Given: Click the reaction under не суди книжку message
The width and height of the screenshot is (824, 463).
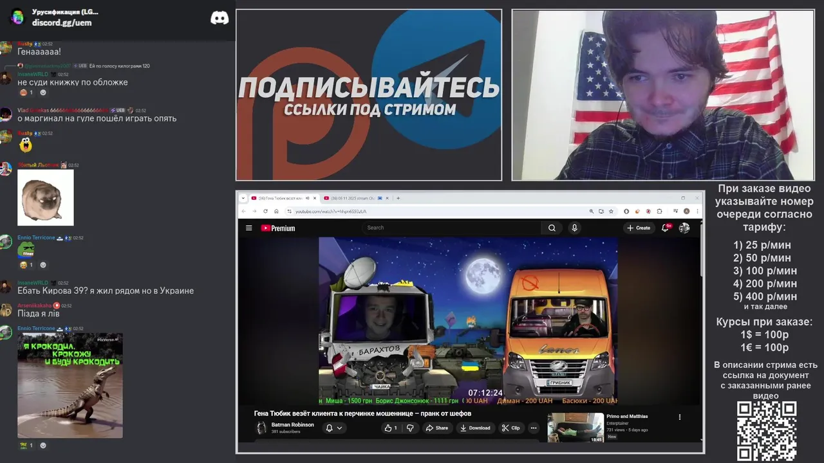Looking at the screenshot, I should click(26, 93).
